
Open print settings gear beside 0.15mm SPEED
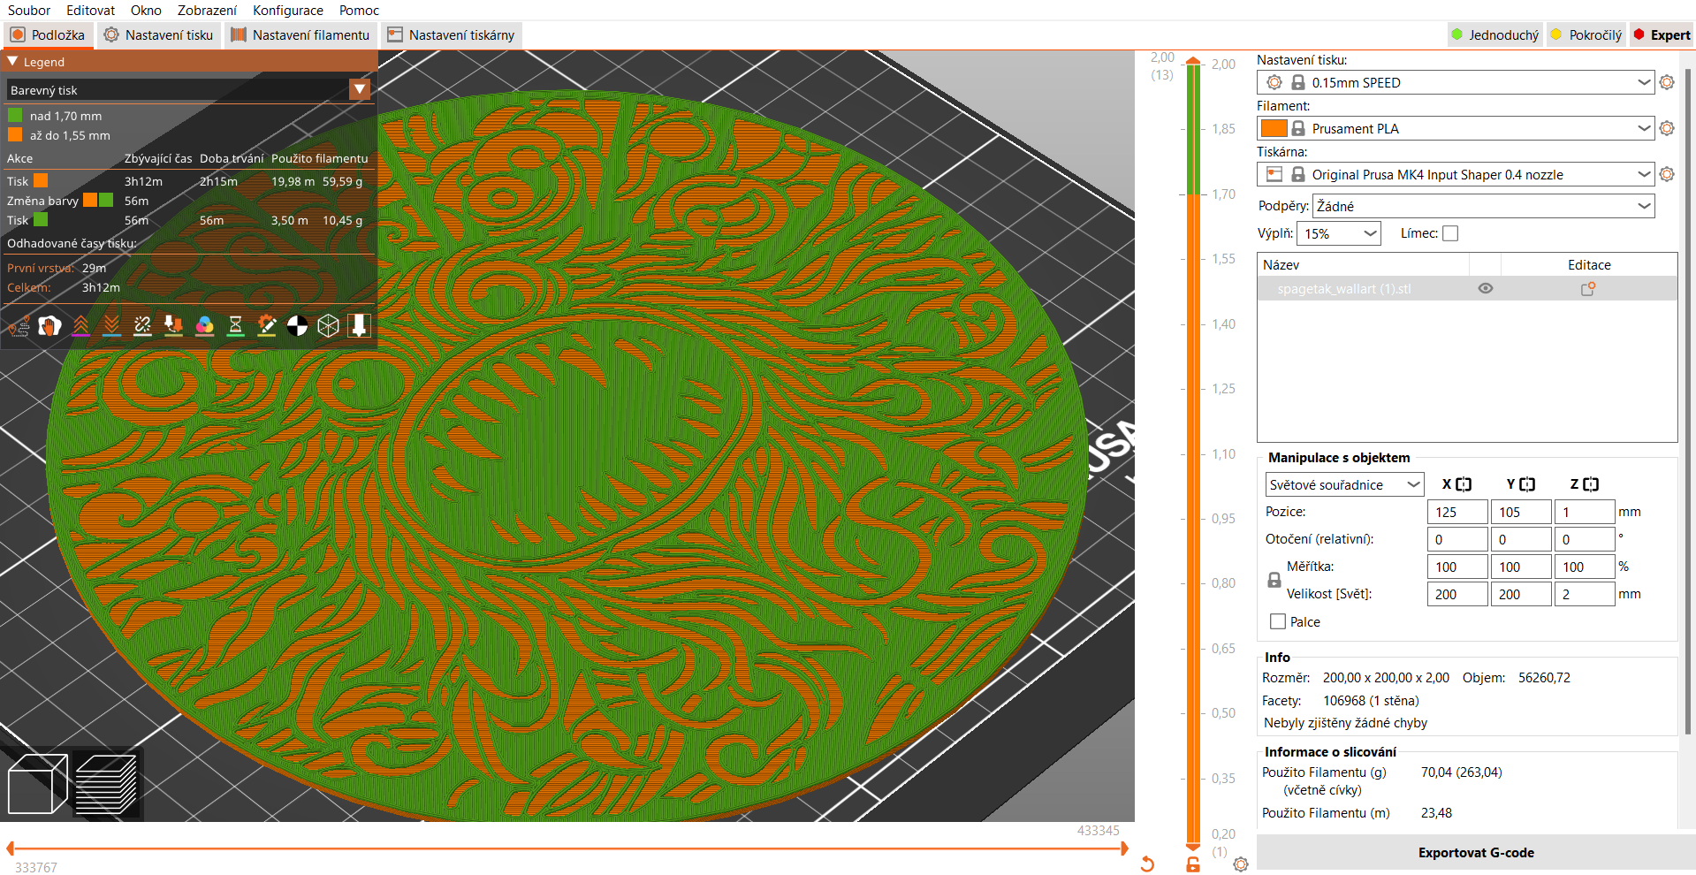(x=1667, y=82)
